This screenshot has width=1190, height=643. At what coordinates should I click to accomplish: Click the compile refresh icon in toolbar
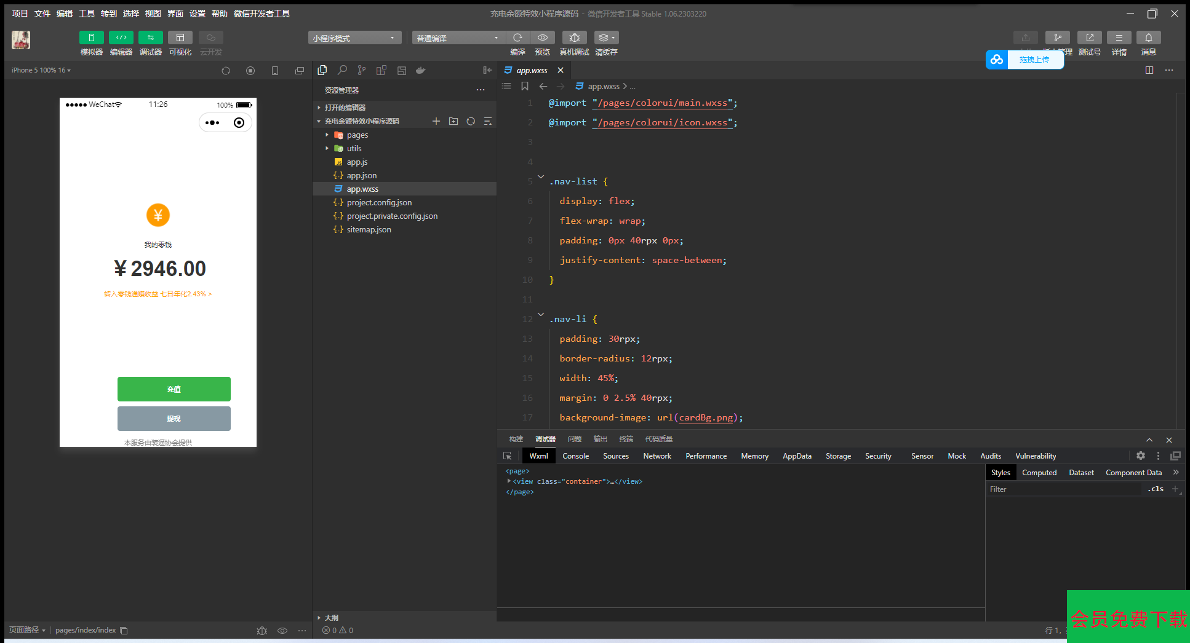tap(517, 37)
